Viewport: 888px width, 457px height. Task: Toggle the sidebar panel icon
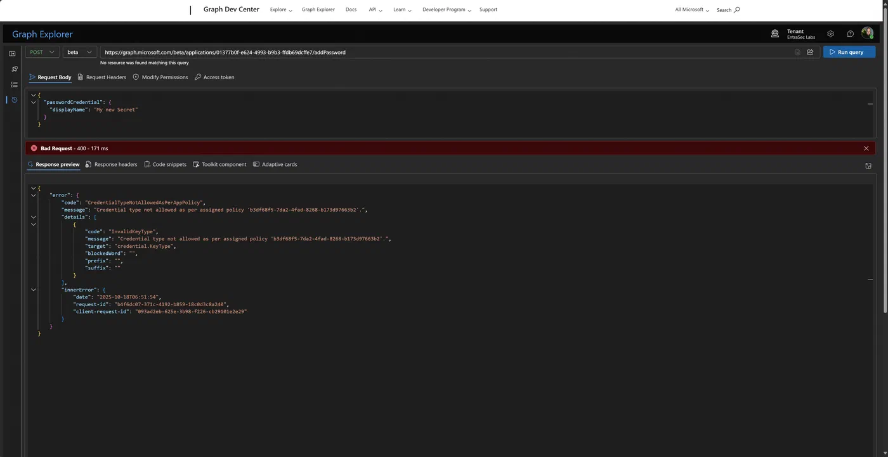pos(12,54)
